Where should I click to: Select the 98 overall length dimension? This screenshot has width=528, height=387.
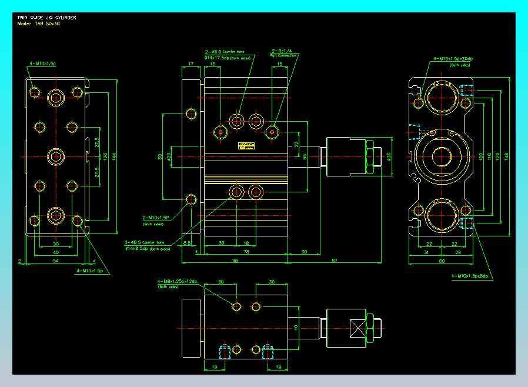[235, 259]
